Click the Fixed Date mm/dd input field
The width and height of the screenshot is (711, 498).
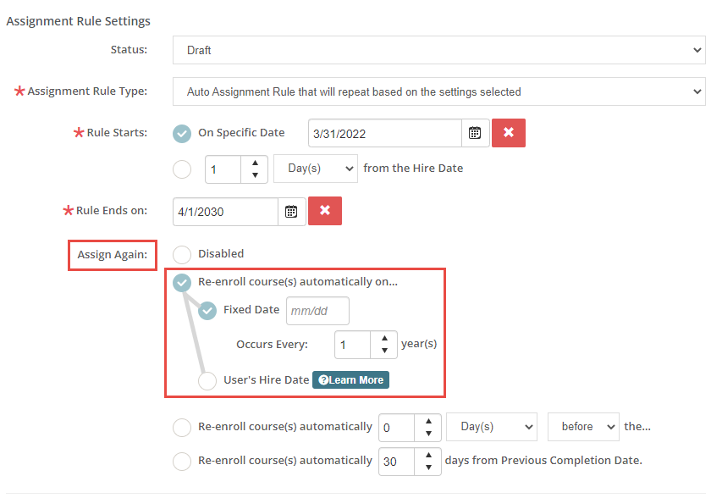(317, 311)
